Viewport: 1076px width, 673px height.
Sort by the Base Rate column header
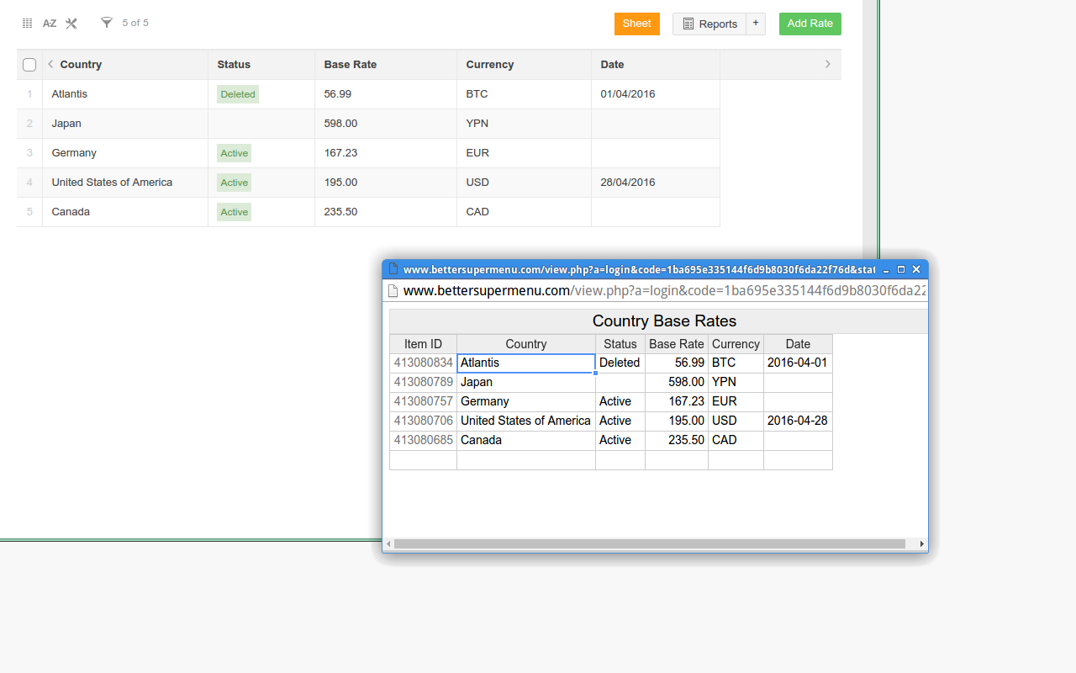point(351,65)
